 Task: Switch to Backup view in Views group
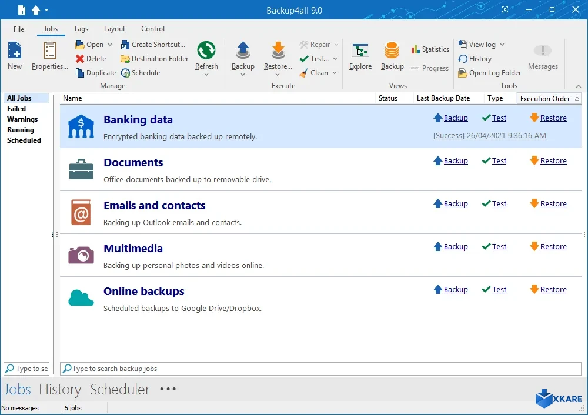[x=392, y=56]
